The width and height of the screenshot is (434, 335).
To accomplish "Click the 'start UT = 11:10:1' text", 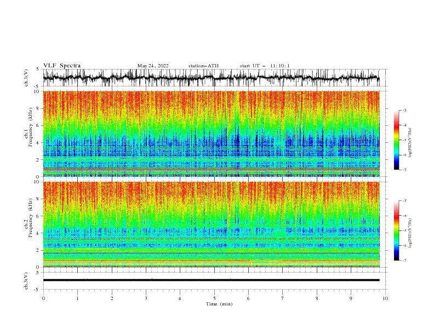I will coord(265,66).
